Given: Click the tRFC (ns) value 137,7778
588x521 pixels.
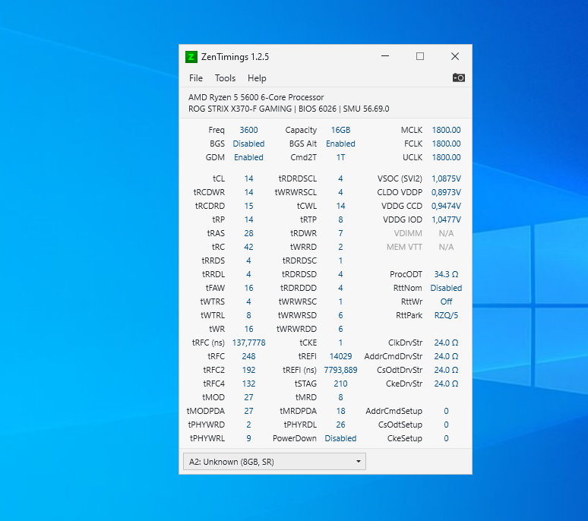Looking at the screenshot, I should pos(248,343).
